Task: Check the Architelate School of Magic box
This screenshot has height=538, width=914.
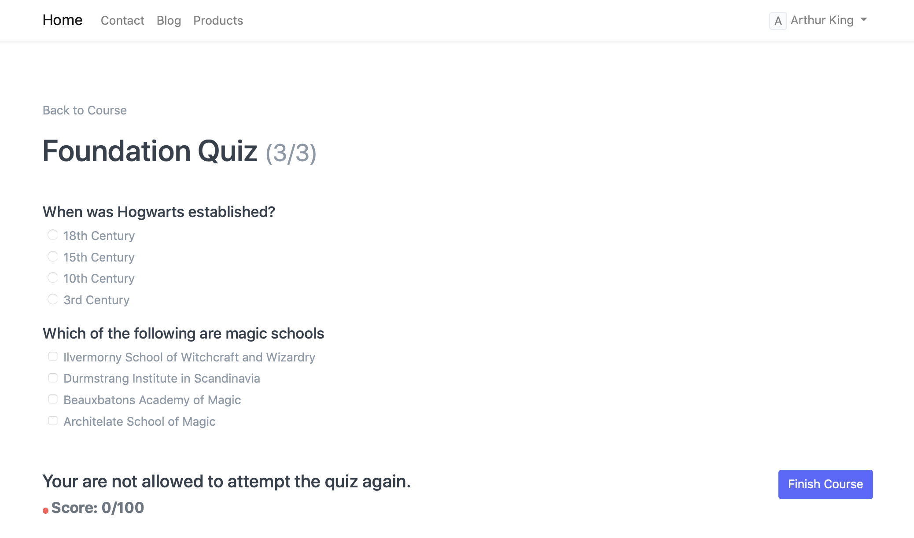Action: click(x=53, y=421)
